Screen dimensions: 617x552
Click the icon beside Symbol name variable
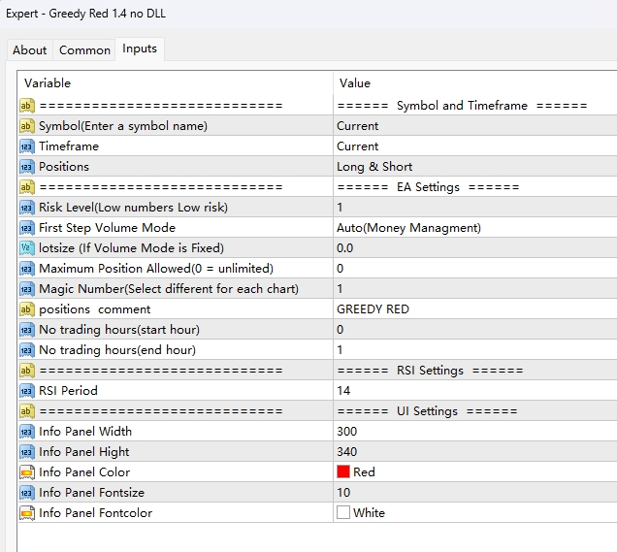pyautogui.click(x=27, y=126)
